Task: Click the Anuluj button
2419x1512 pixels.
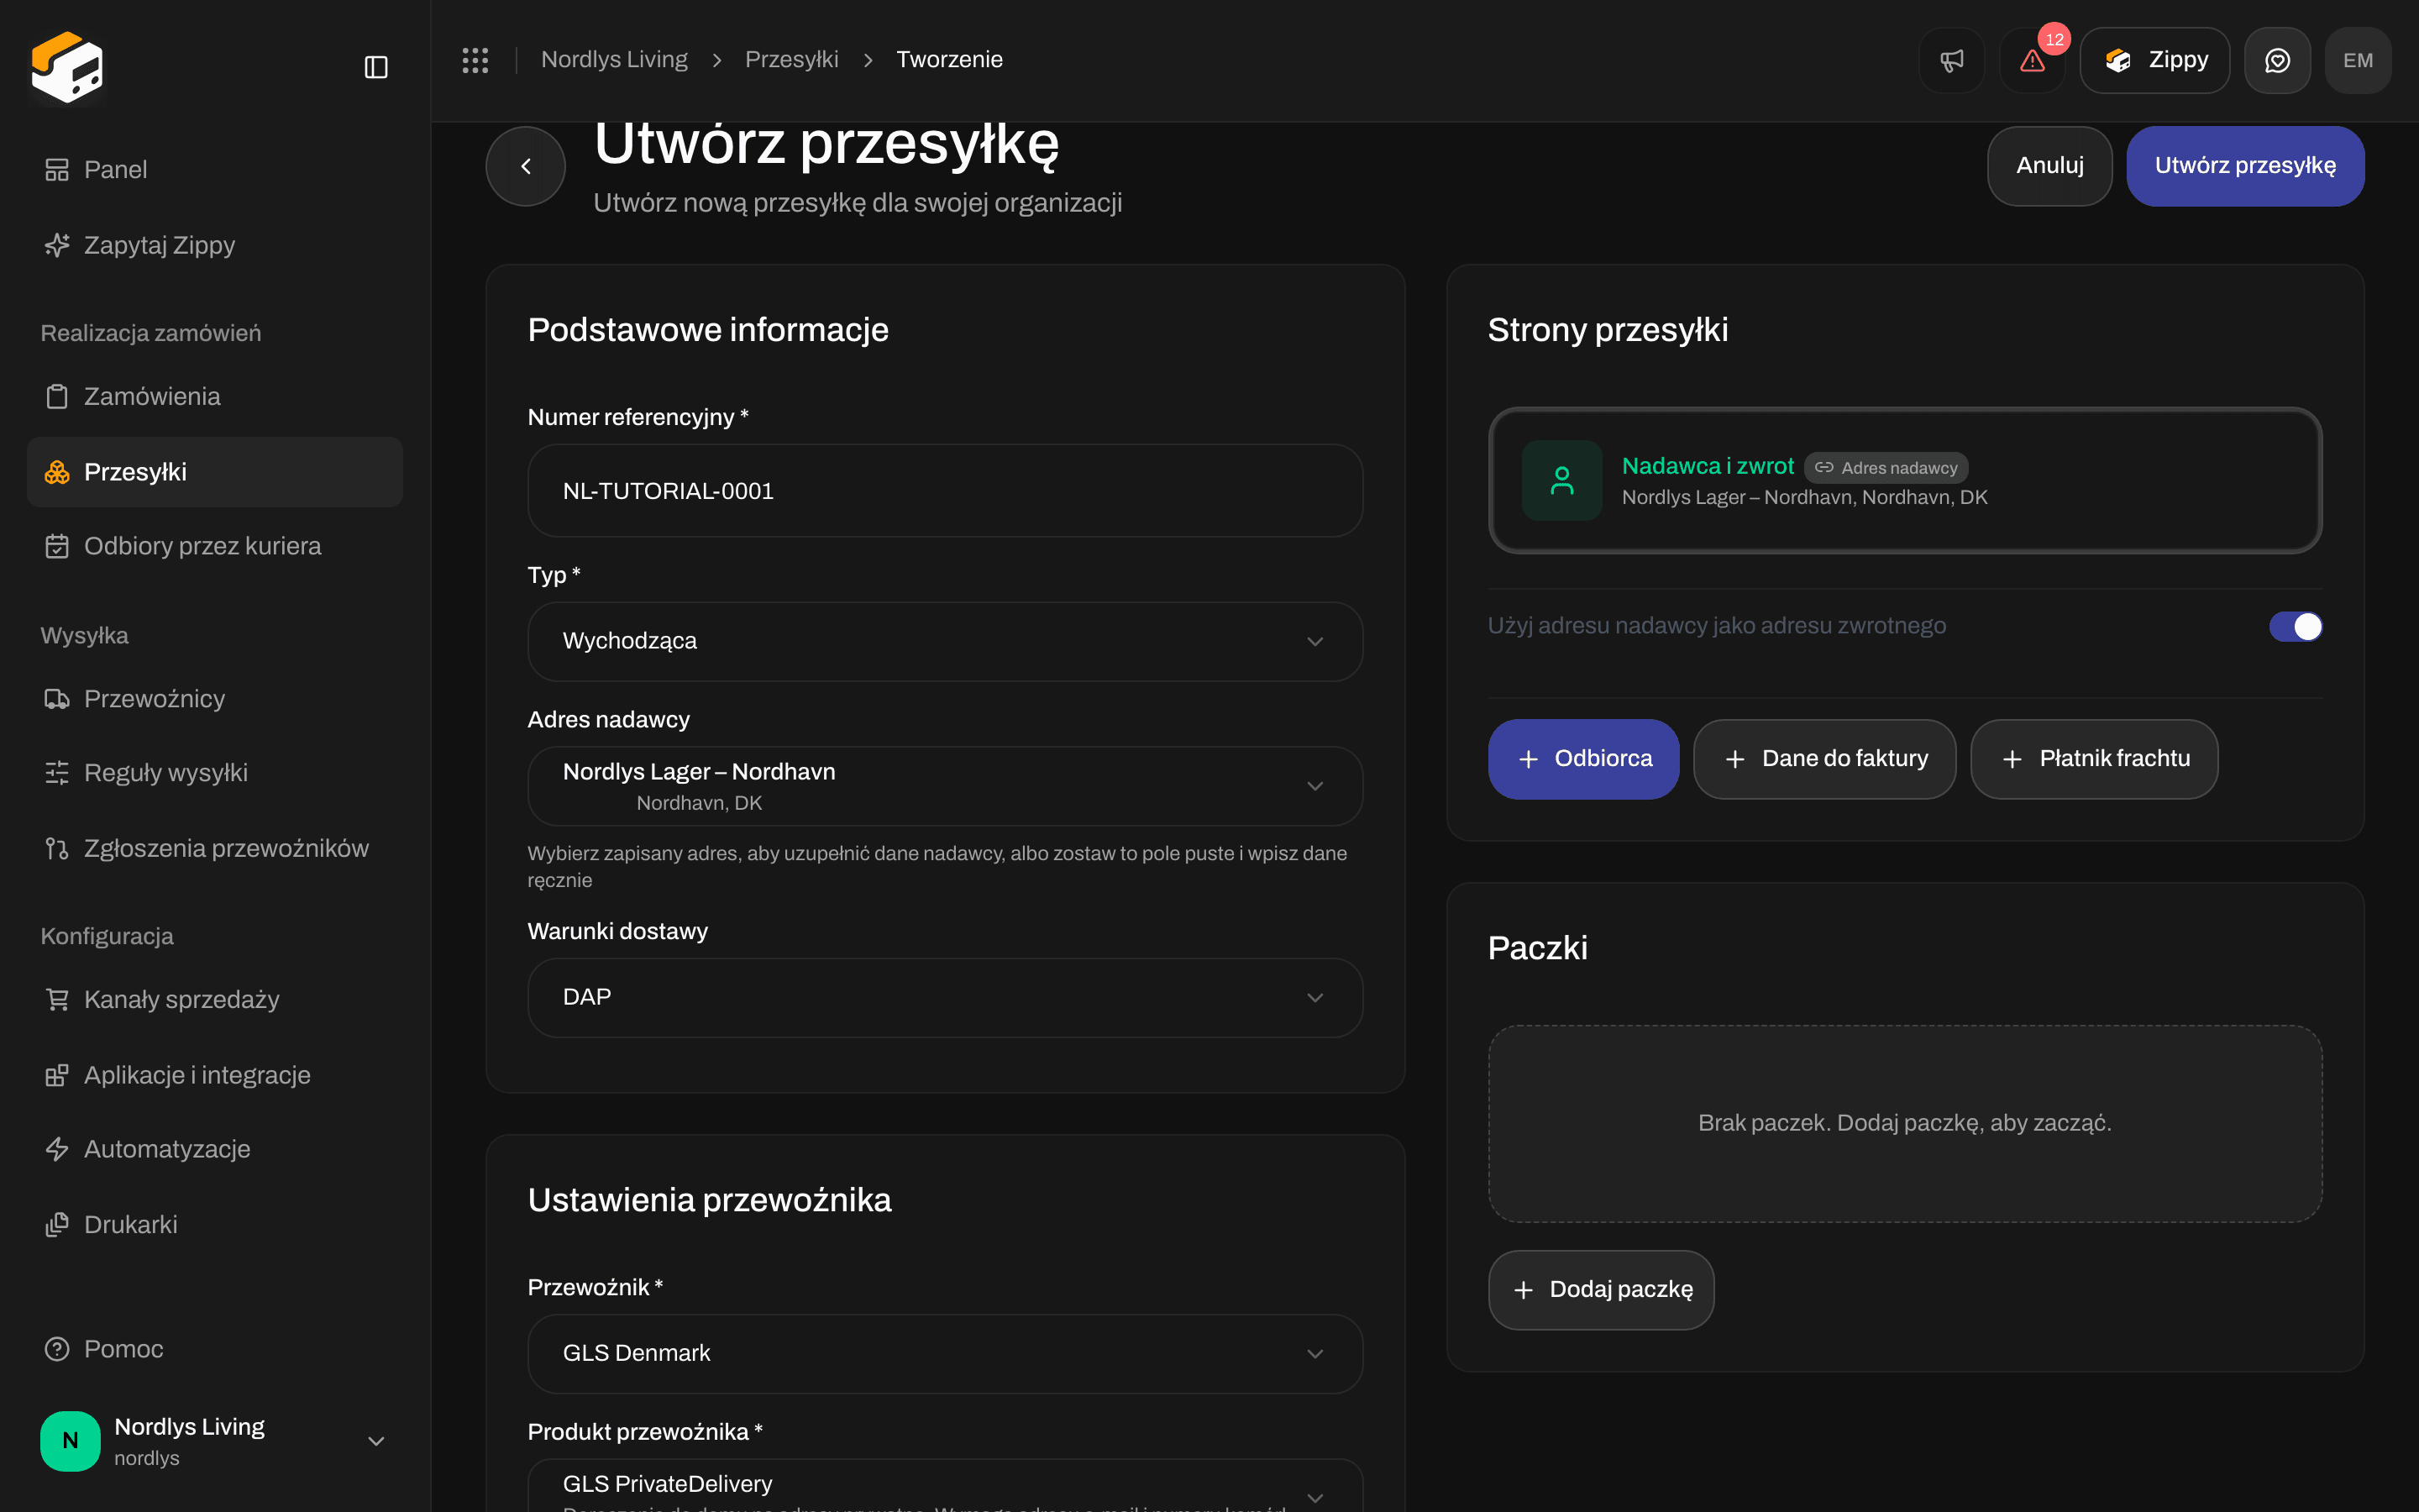Action: (x=2049, y=166)
